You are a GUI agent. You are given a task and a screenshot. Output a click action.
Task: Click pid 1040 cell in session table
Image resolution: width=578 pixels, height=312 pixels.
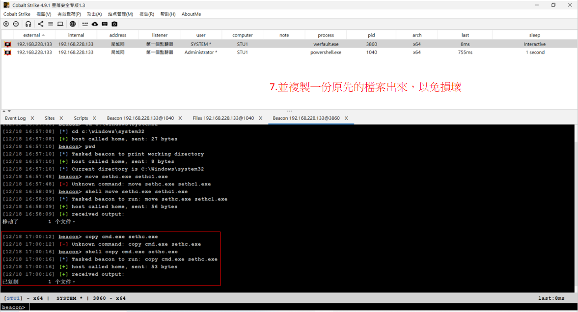pyautogui.click(x=372, y=52)
